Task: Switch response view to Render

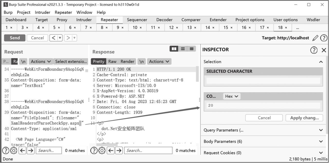Action: (127, 62)
